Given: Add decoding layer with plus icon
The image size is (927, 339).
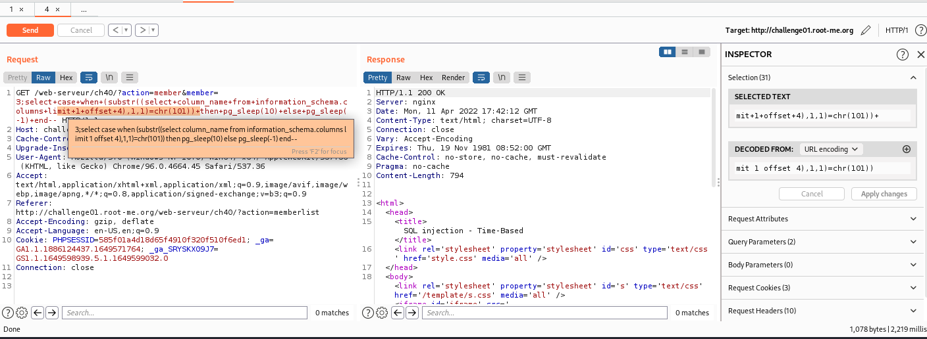Looking at the screenshot, I should (x=907, y=149).
